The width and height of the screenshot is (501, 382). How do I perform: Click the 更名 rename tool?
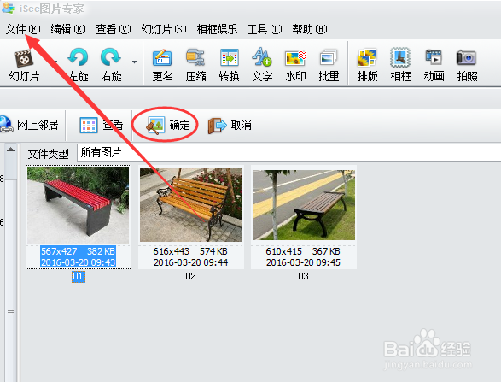coord(163,66)
